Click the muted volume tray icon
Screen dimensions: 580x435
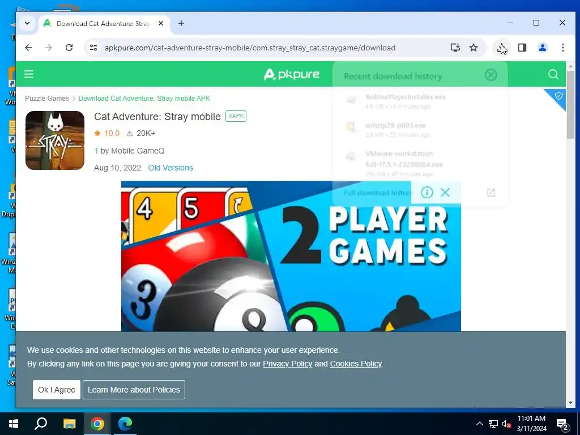coord(506,424)
